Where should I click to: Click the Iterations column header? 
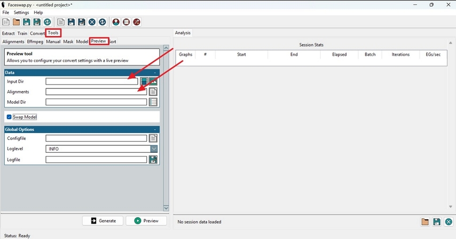pyautogui.click(x=400, y=54)
